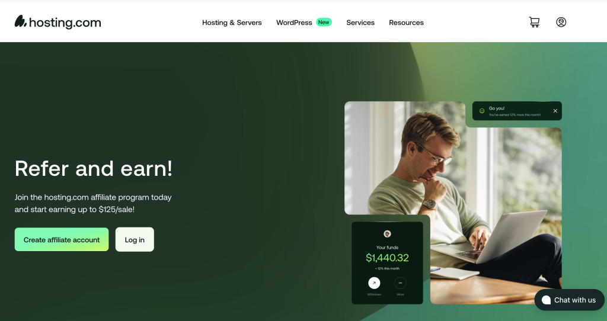Viewport: 607px width, 321px height.
Task: Open Hosting & Servers menu
Action: click(232, 23)
